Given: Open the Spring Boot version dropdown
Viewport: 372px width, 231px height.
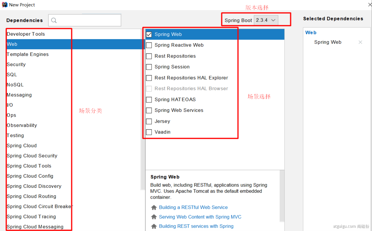Looking at the screenshot, I should (x=266, y=20).
